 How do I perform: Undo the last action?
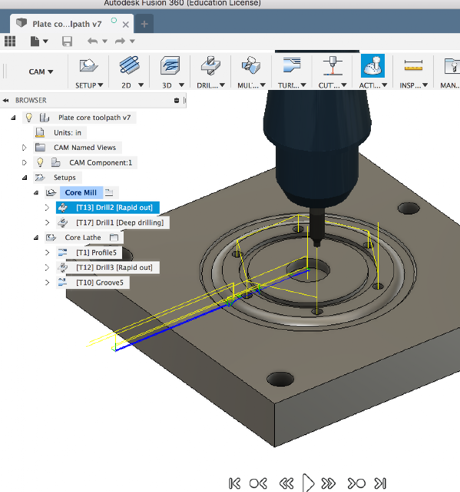point(92,41)
